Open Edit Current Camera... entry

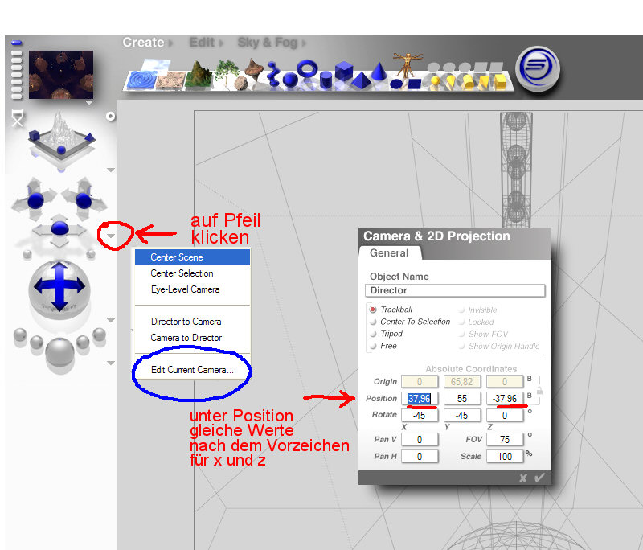(192, 370)
